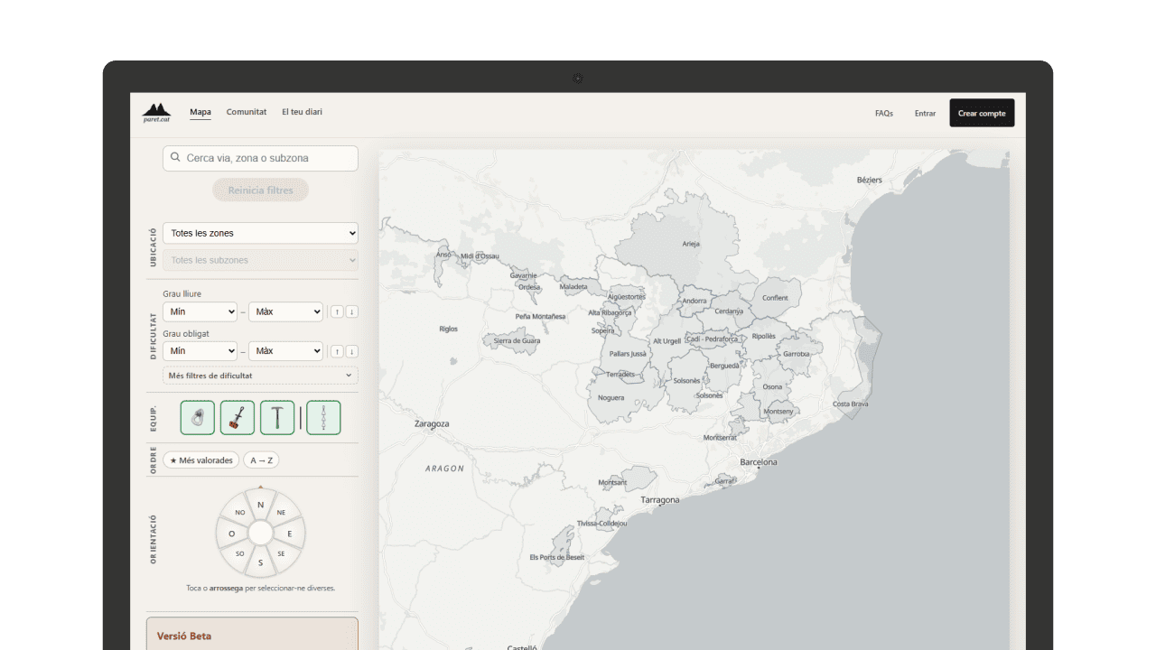Viewport: 1156px width, 650px height.
Task: Sort Grau obligat ascending with up arrow
Action: point(336,351)
